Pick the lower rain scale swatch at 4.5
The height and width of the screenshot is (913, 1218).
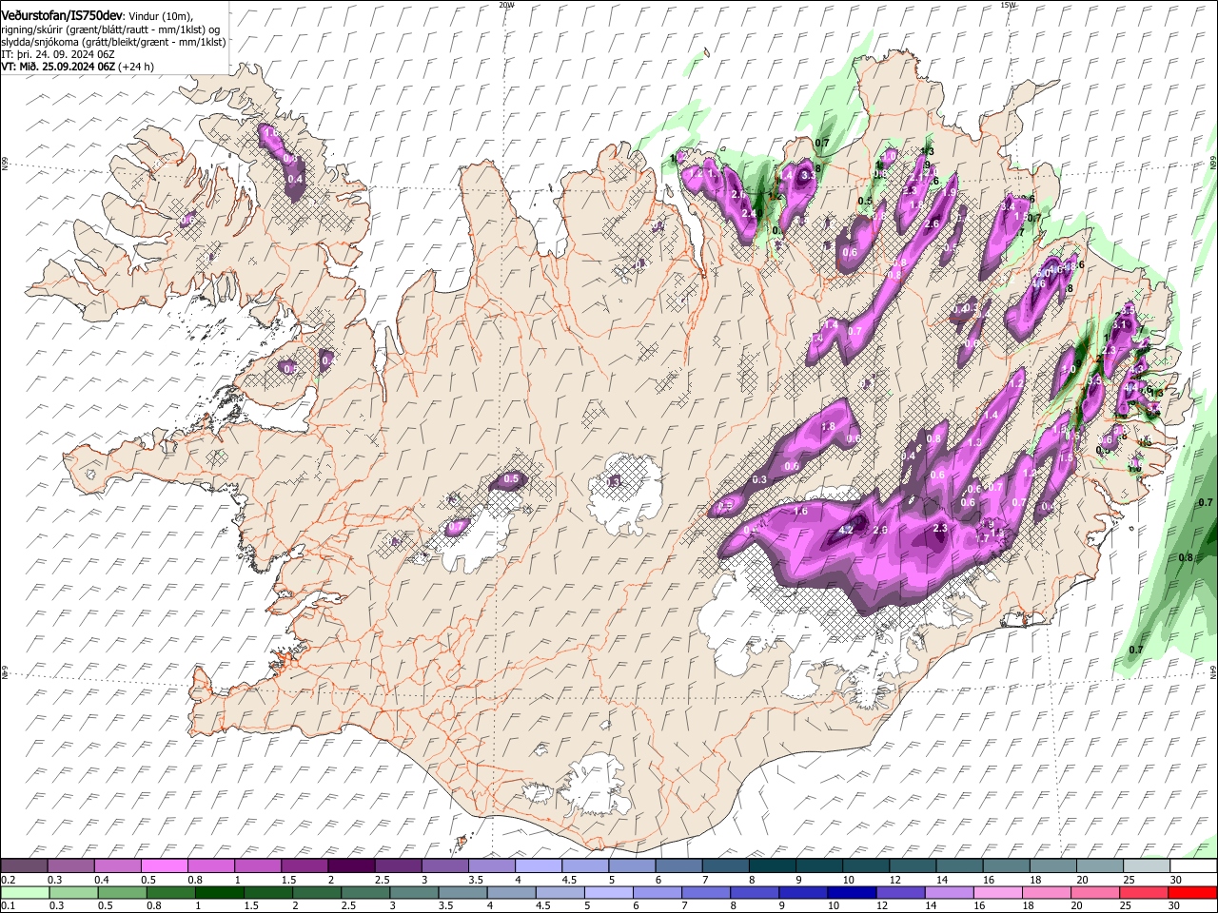click(x=560, y=892)
